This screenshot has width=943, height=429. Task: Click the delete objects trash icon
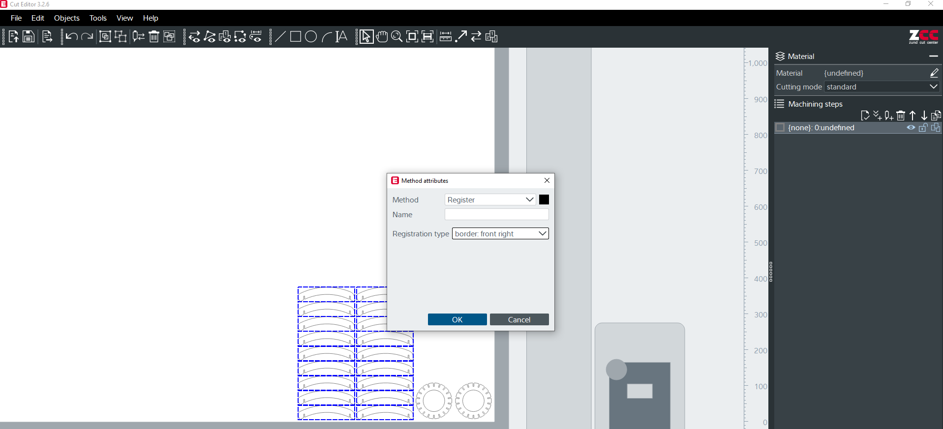pos(154,36)
